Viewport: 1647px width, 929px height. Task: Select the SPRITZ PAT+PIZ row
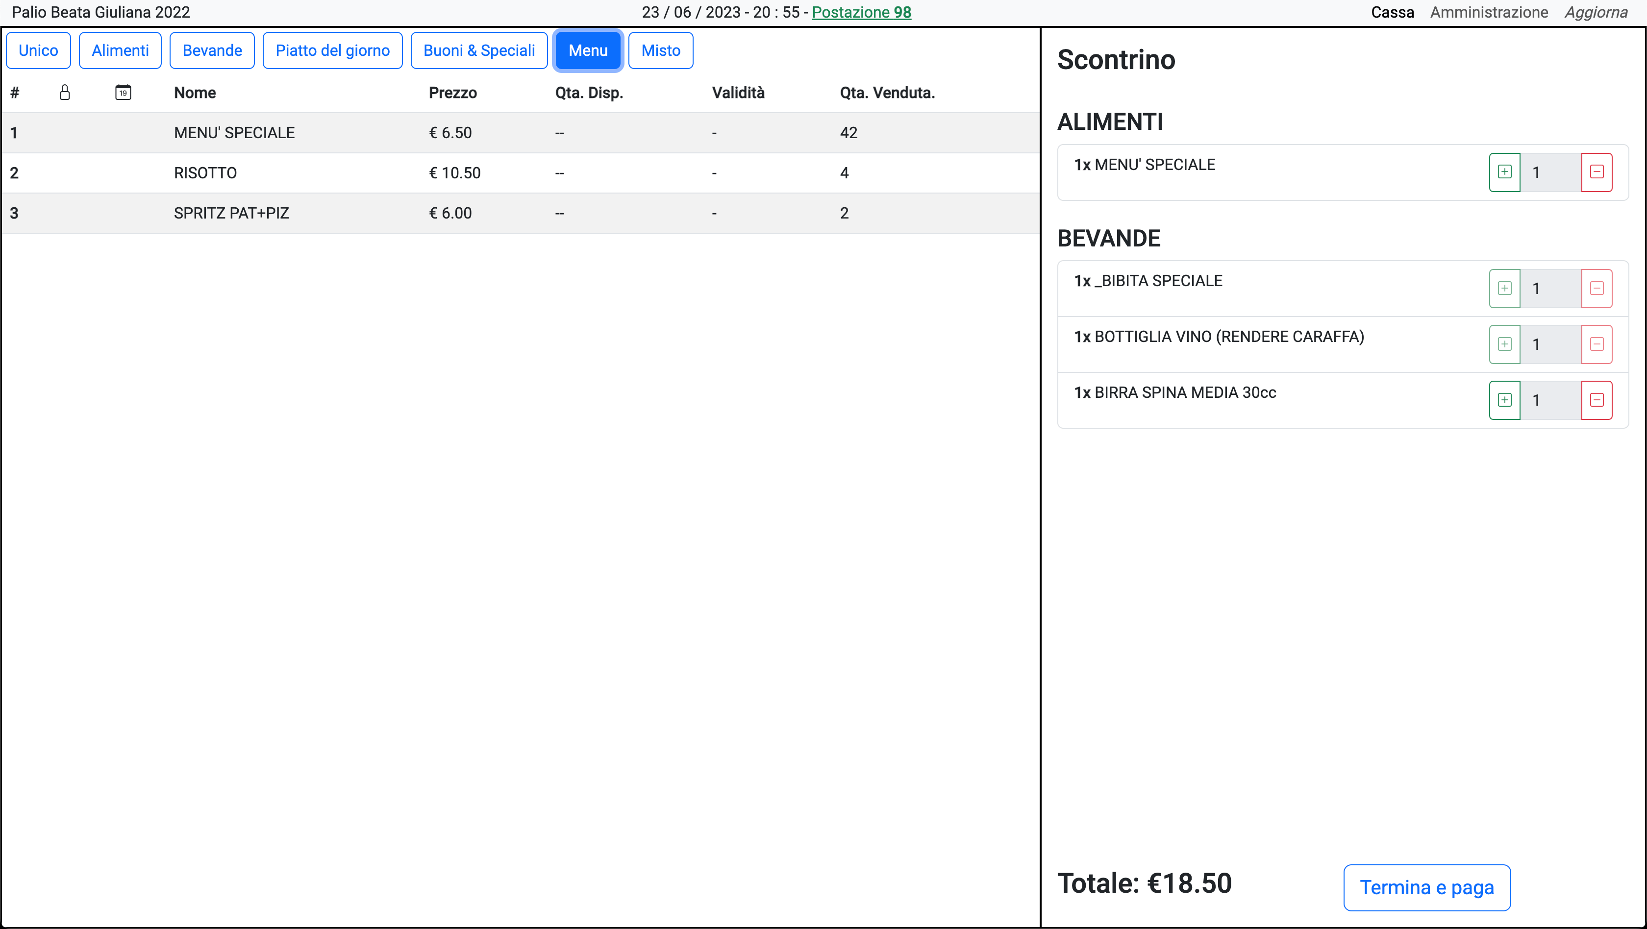(521, 214)
